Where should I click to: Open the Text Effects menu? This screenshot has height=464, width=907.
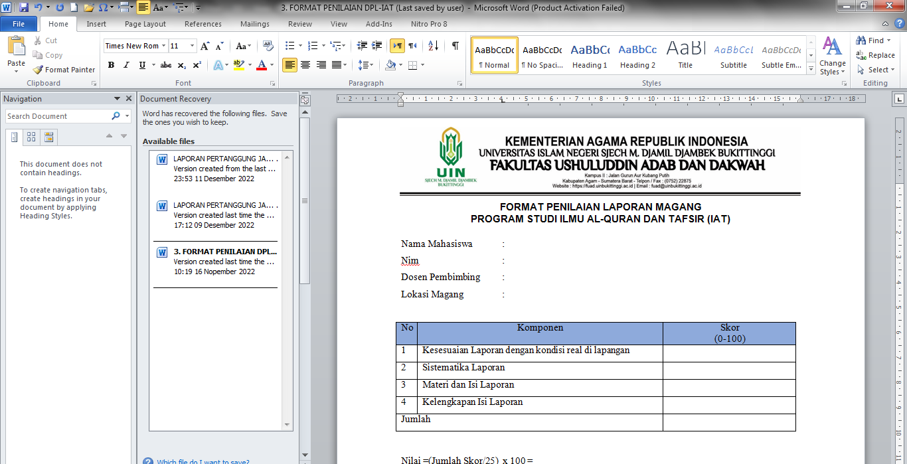(x=218, y=65)
